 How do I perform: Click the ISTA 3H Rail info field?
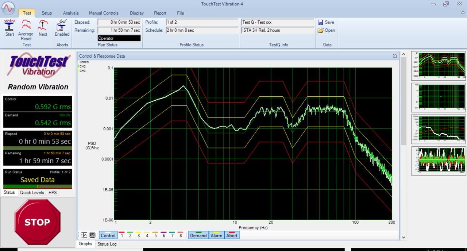(278, 30)
